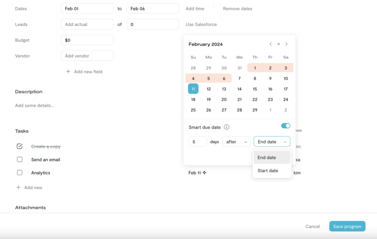Image resolution: width=377 pixels, height=239 pixels.
Task: Check the Analytics task checkbox
Action: (x=20, y=173)
